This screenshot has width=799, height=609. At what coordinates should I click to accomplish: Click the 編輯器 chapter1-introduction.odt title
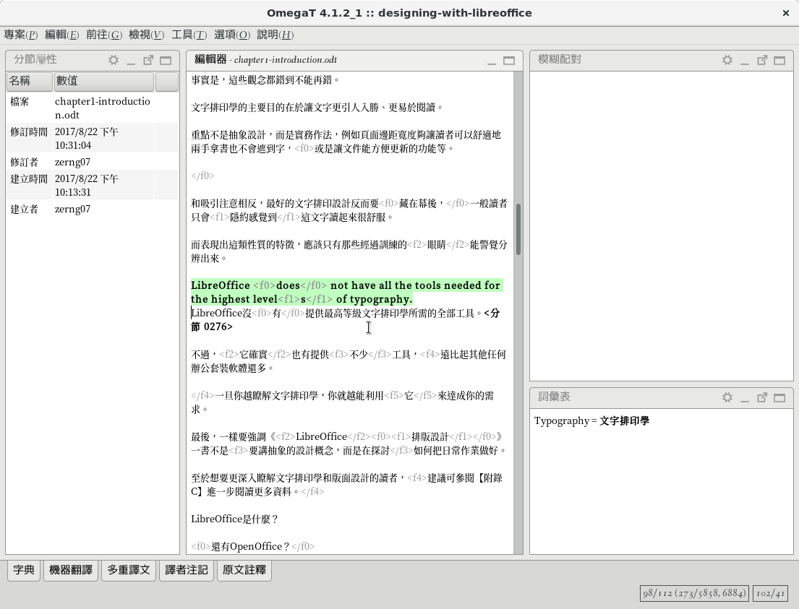(265, 59)
